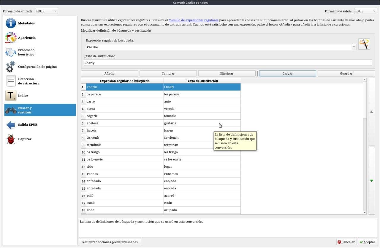Move selected expression up with arrow
Image resolution: width=380 pixels, height=248 pixels.
coord(371,112)
